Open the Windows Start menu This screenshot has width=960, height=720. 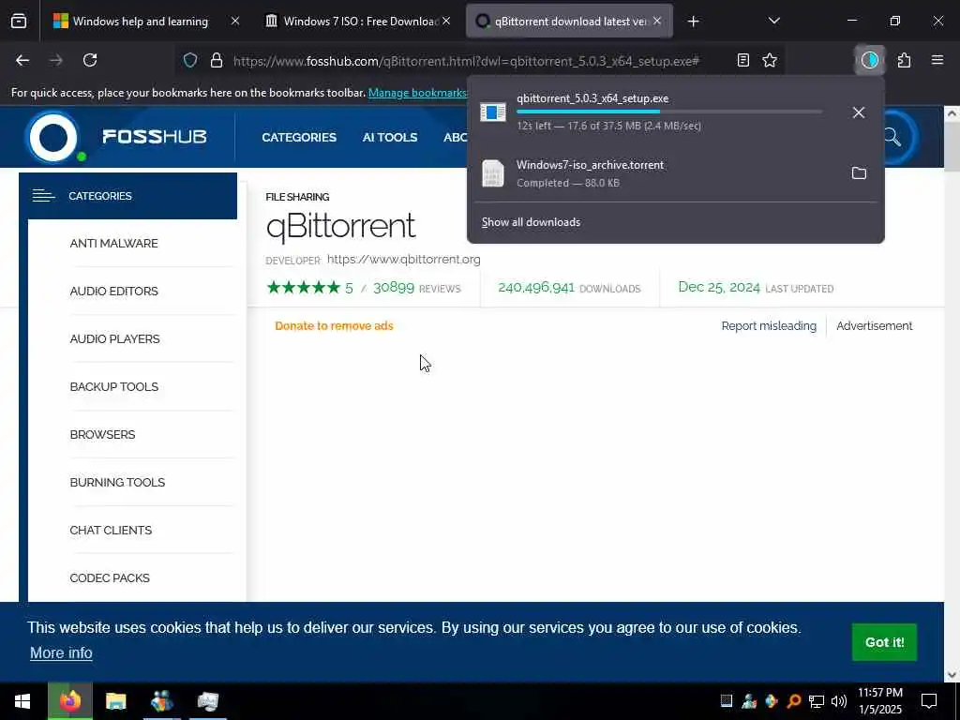pyautogui.click(x=22, y=701)
